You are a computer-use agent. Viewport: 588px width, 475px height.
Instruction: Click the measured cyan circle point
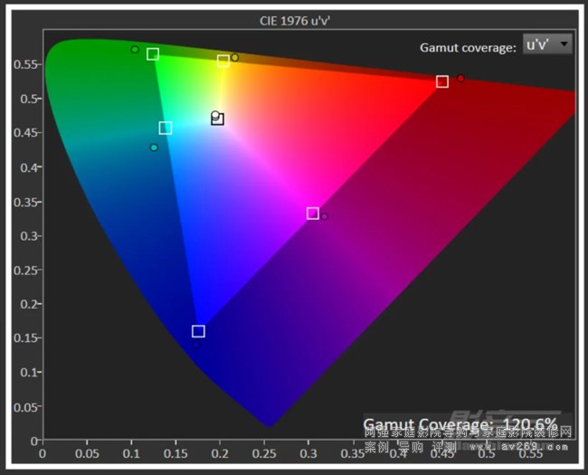[154, 147]
